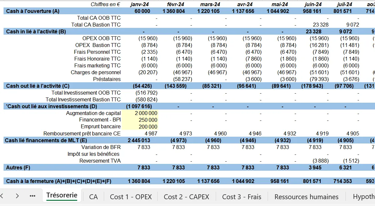Click the janv-24 column header
This screenshot has width=375, height=206.
[x=140, y=4]
